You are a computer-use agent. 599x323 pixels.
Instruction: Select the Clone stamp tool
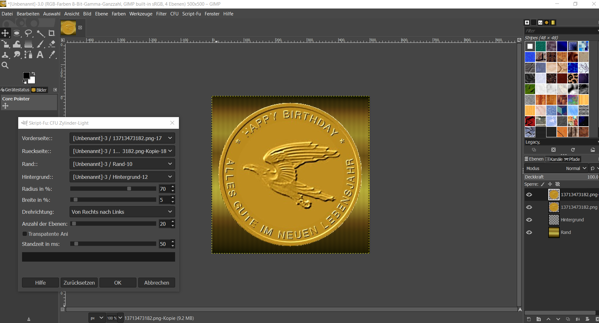[5, 55]
